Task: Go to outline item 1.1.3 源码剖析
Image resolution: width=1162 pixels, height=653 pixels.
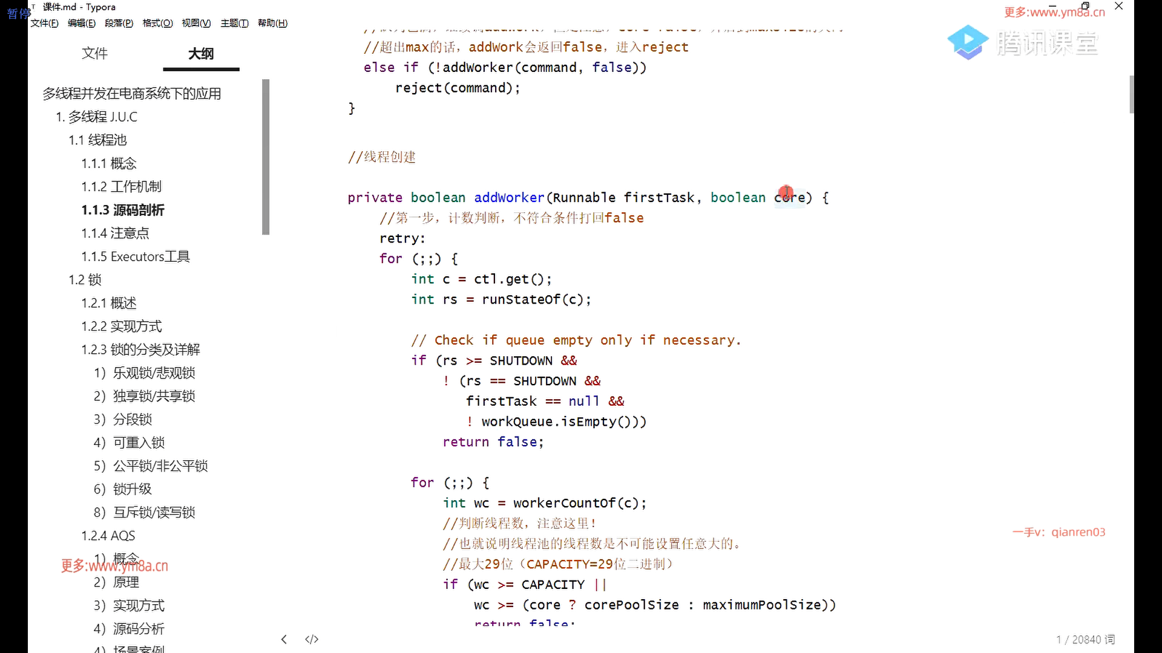Action: click(123, 210)
